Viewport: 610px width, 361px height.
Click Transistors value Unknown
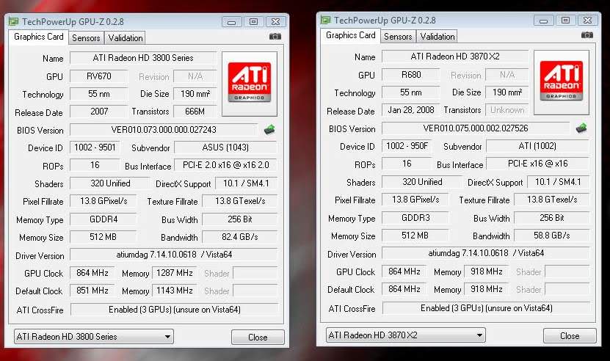[x=507, y=110]
